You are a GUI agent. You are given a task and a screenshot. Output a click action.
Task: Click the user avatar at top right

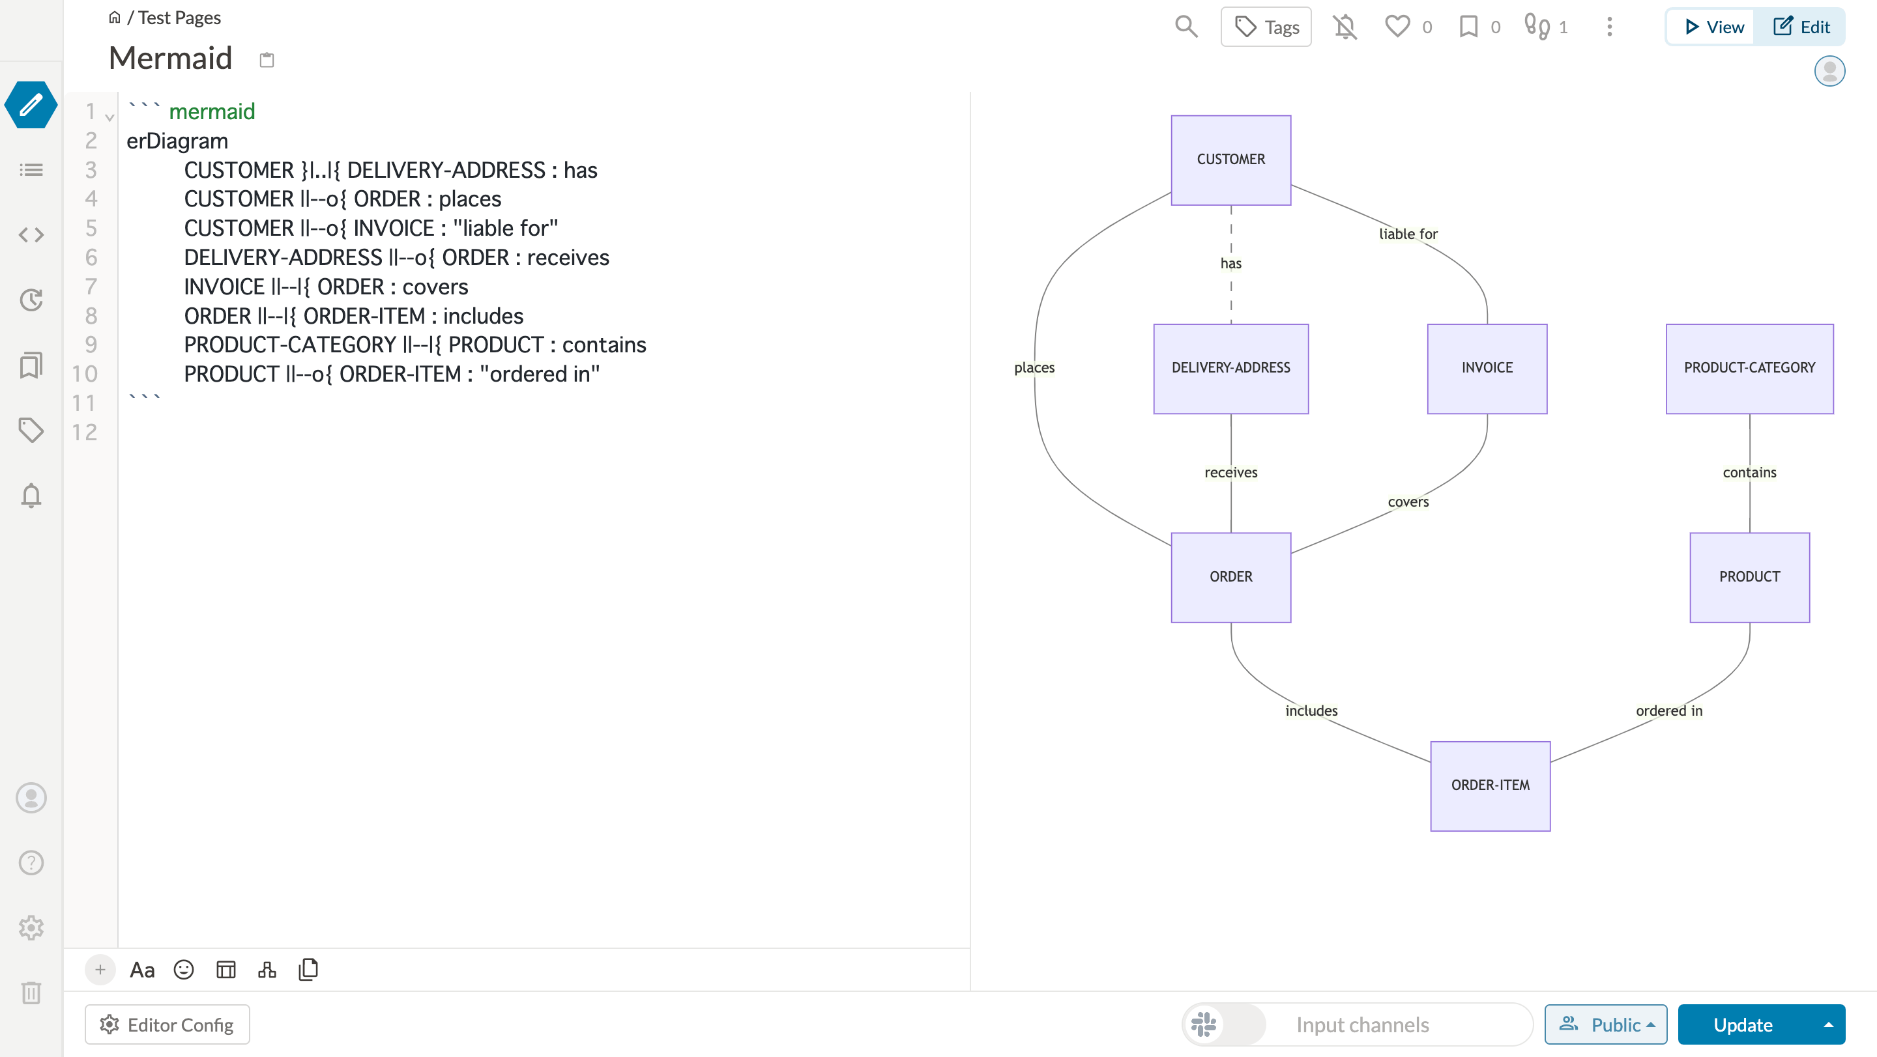coord(1829,70)
